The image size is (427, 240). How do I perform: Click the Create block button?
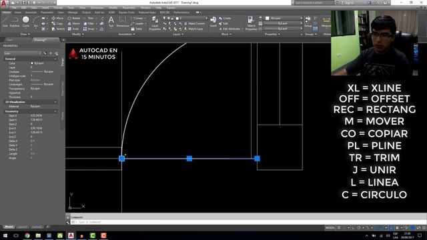tap(225, 18)
